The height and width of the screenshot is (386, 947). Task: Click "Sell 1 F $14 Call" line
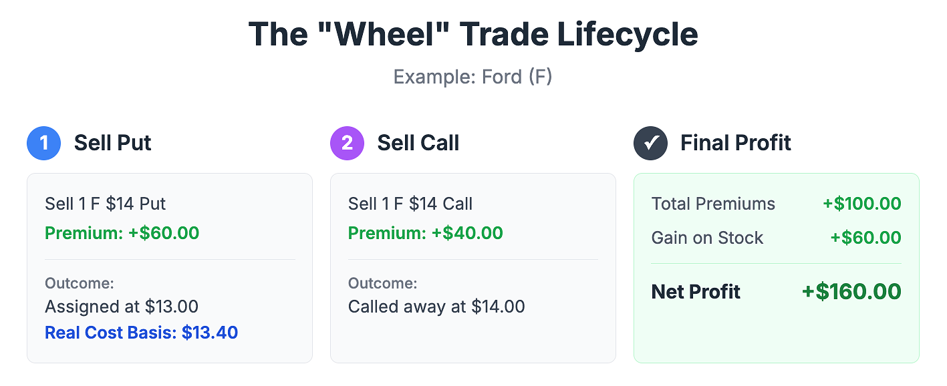click(410, 204)
